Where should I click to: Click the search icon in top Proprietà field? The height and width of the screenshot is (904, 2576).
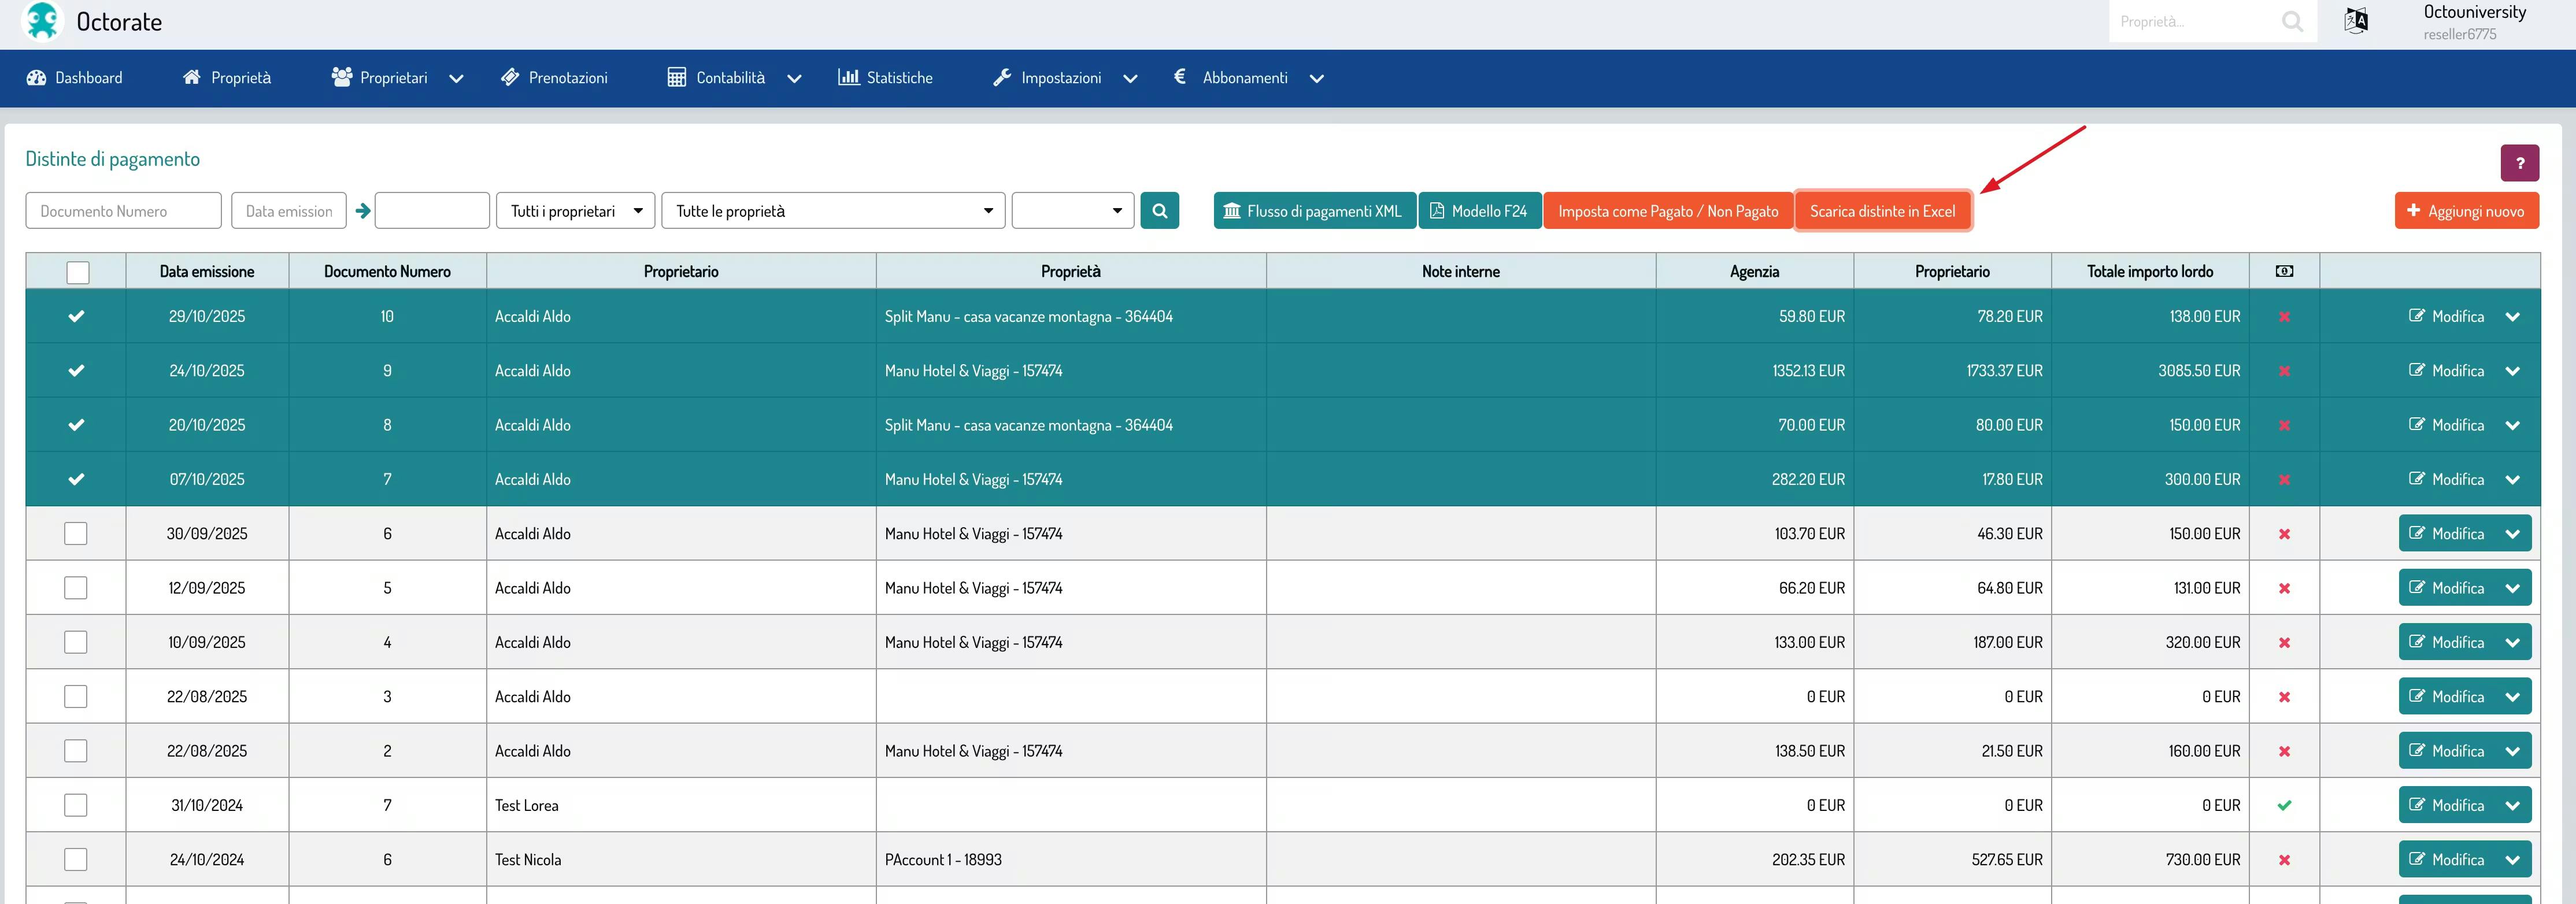[2292, 21]
